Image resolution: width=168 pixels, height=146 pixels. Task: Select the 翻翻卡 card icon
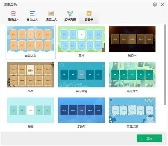point(89,13)
